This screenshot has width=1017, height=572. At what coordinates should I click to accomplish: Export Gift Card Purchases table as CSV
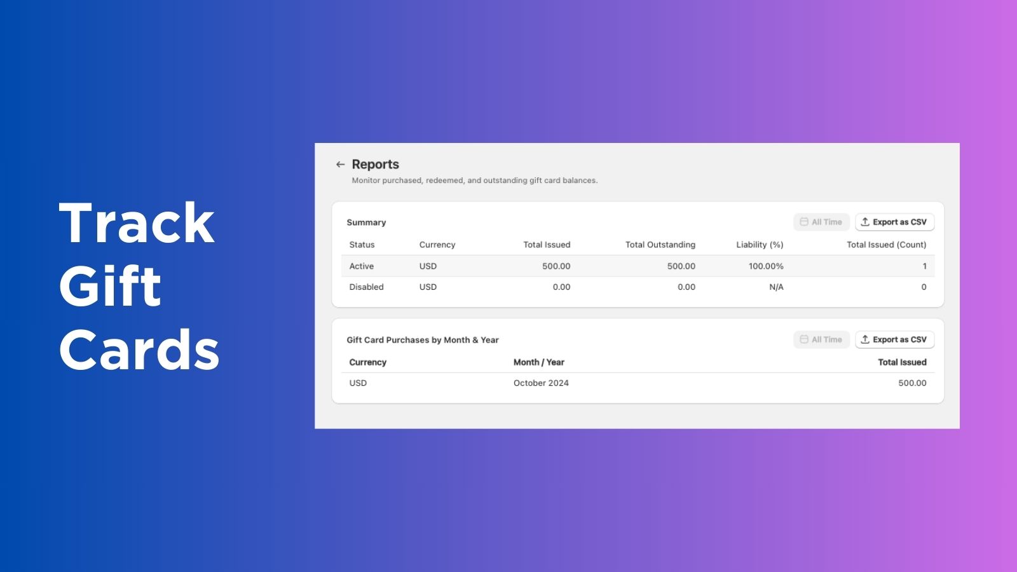click(894, 339)
